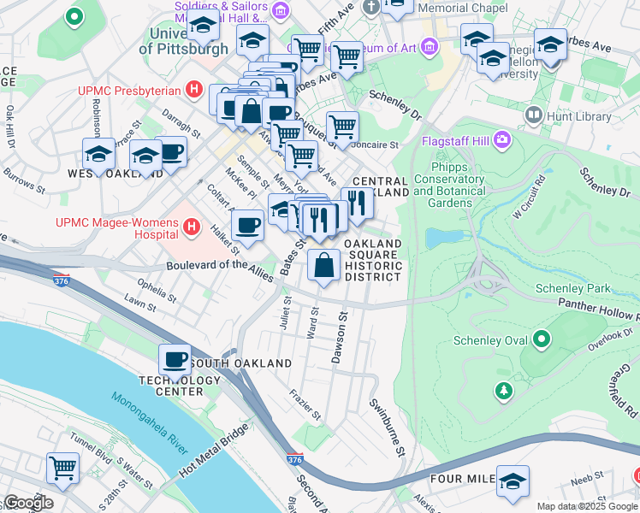Viewport: 640px width, 513px height.
Task: Select the UPMC Magee-Womens Hospital marker
Action: tap(192, 227)
